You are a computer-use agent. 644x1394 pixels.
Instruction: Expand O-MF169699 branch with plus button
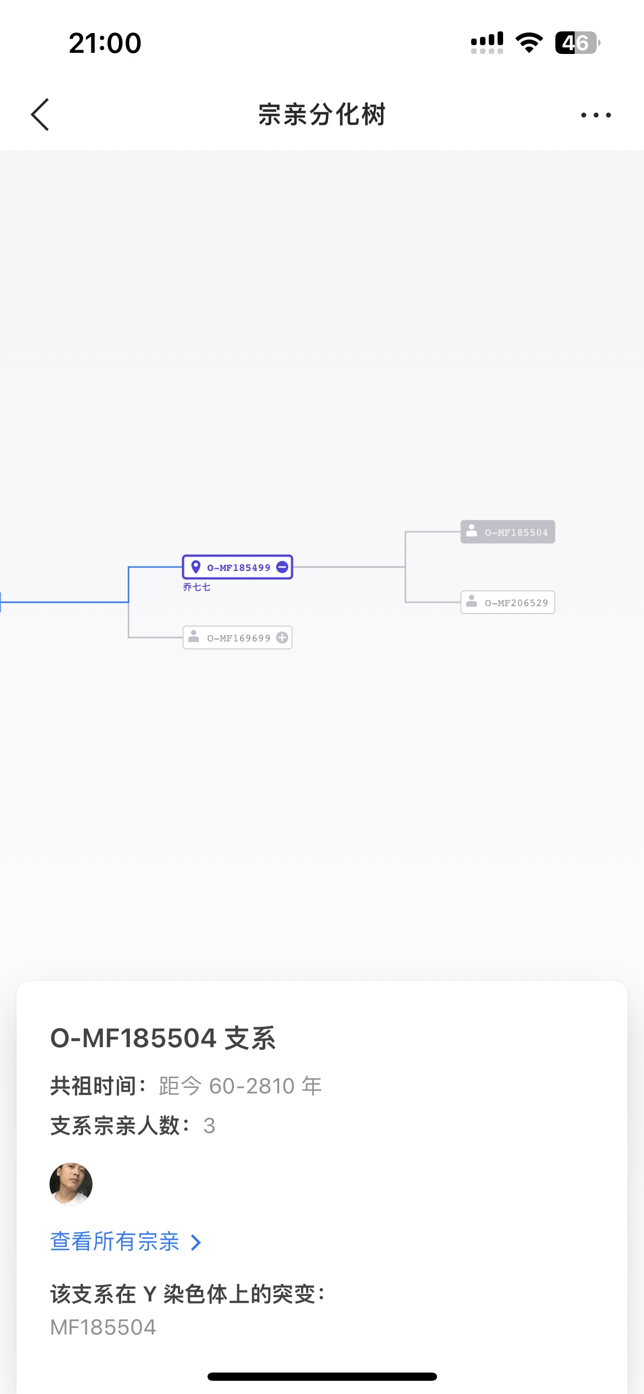282,638
